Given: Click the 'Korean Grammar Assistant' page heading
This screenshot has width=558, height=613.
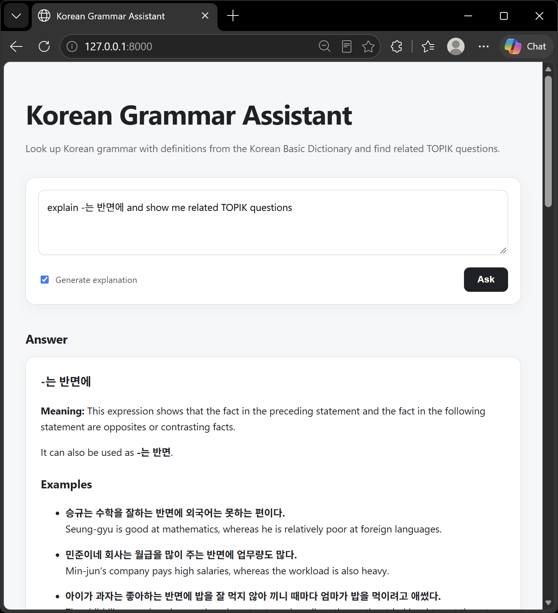Looking at the screenshot, I should point(189,115).
